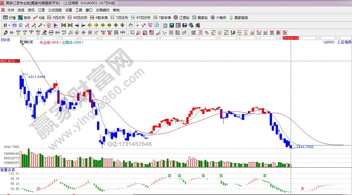Jump to first bar with skip-back arrow
The width and height of the screenshot is (352, 195).
64,25
